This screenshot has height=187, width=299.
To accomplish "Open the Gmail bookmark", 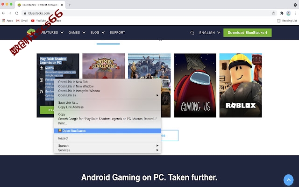I will pos(22,21).
